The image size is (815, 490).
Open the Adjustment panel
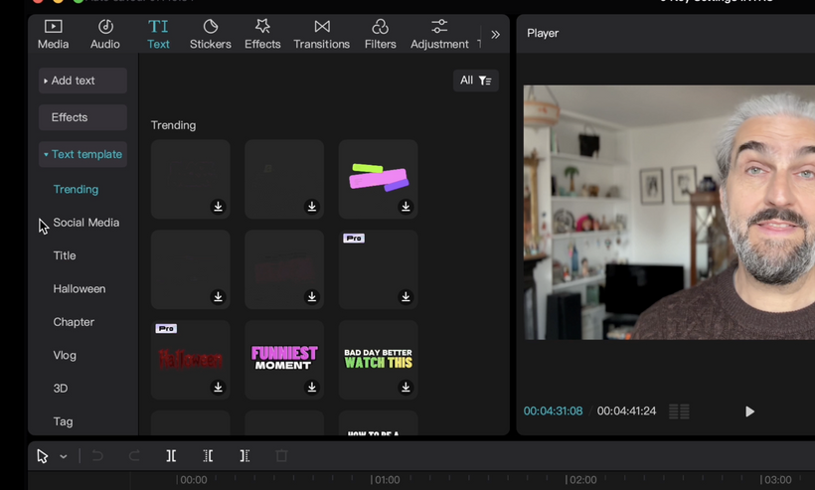click(439, 34)
